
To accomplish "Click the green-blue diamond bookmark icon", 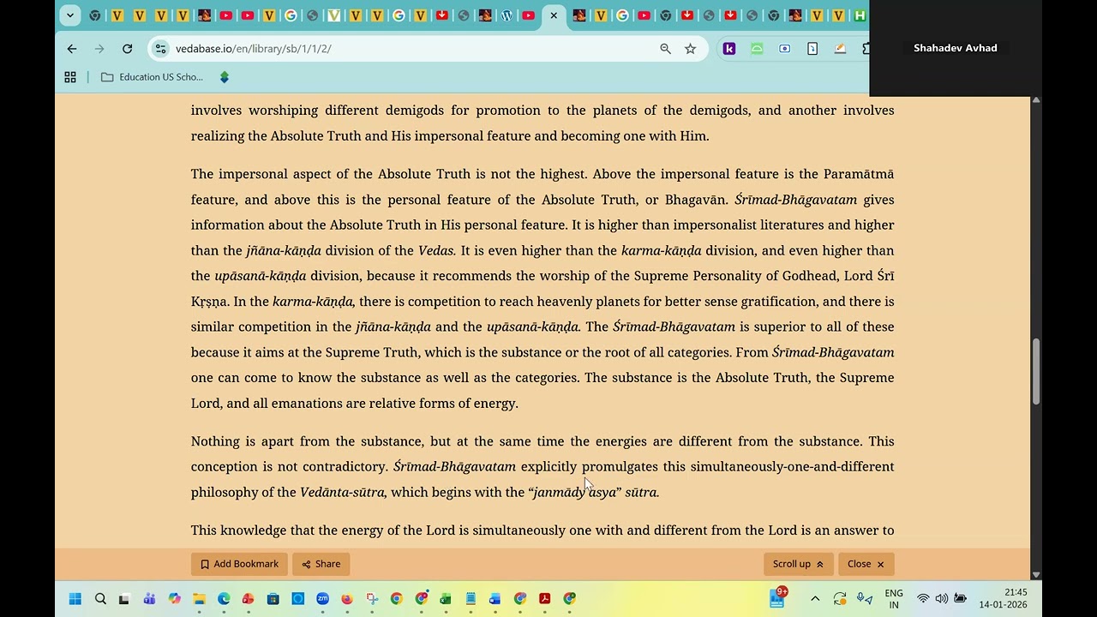I will point(225,77).
